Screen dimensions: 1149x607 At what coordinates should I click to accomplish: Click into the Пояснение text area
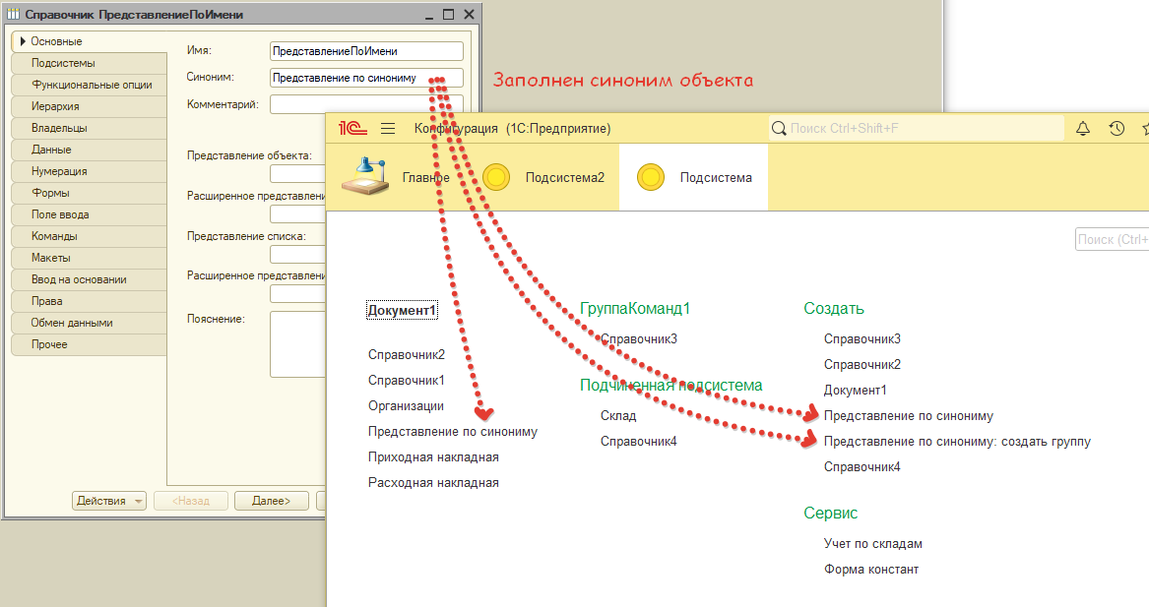point(297,344)
